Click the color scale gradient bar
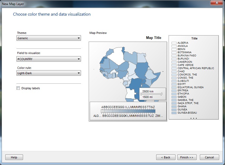This screenshot has width=225, height=165. [128, 111]
